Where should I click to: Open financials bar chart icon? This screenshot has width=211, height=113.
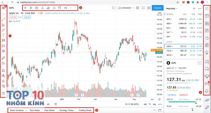[x=48, y=8]
